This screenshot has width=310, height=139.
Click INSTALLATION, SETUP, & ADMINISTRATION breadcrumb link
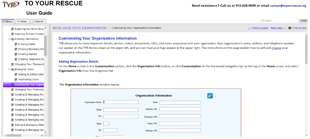click(79, 28)
